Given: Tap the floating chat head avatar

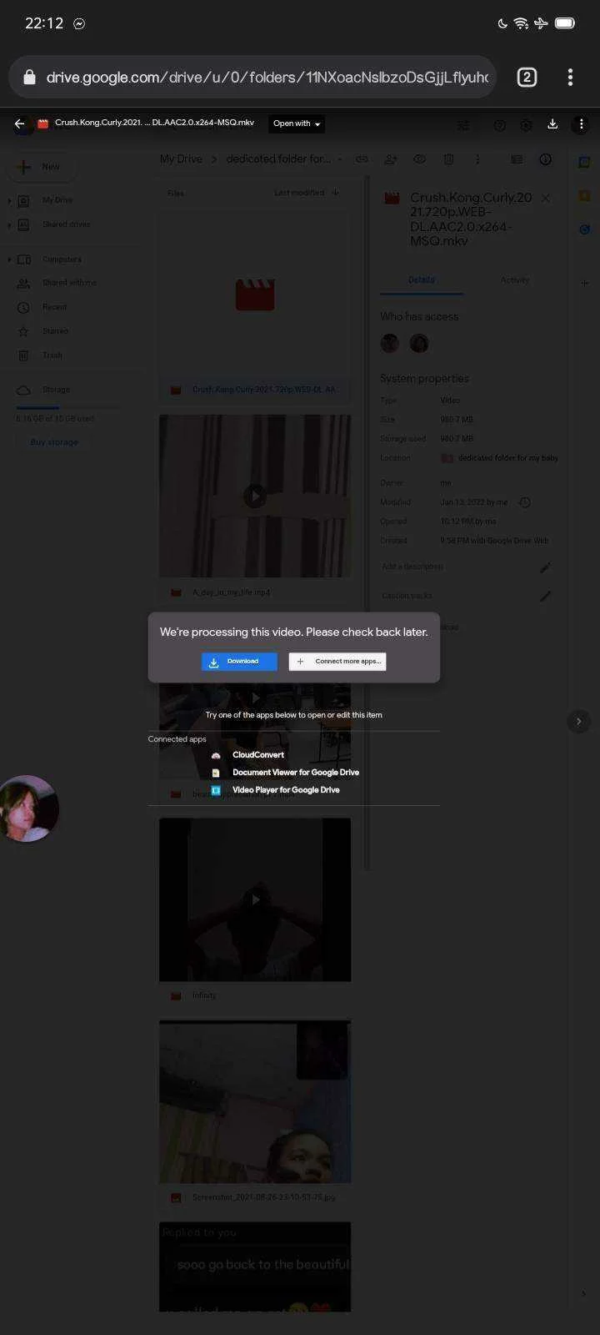Looking at the screenshot, I should [x=29, y=809].
